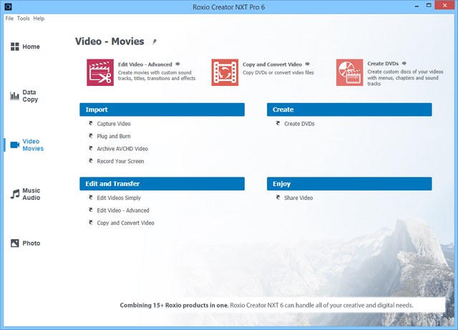This screenshot has width=458, height=330.
Task: Click the Video Movies camera icon
Action: tap(15, 145)
